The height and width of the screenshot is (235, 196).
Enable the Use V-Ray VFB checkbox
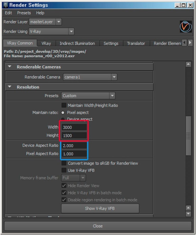point(64,170)
